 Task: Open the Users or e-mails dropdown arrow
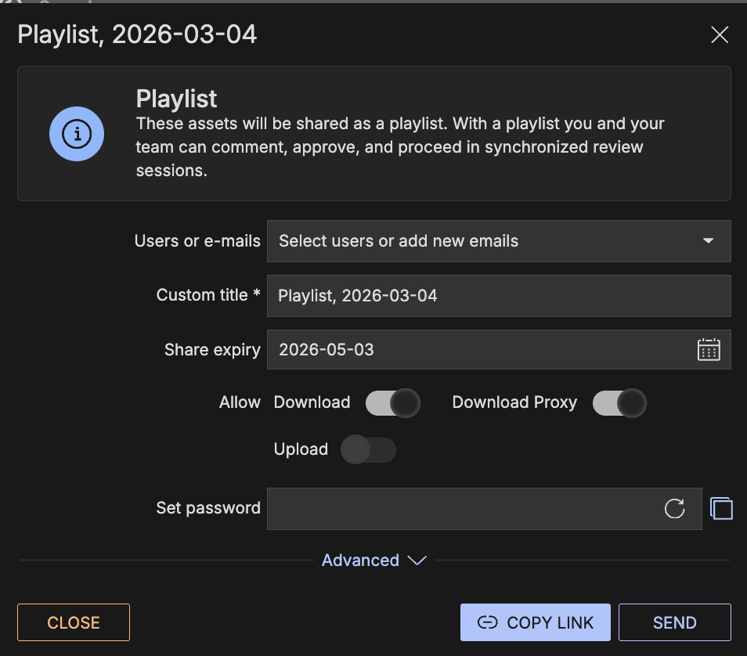[708, 241]
